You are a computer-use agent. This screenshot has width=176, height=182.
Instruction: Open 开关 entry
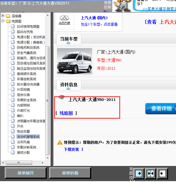tap(20, 126)
